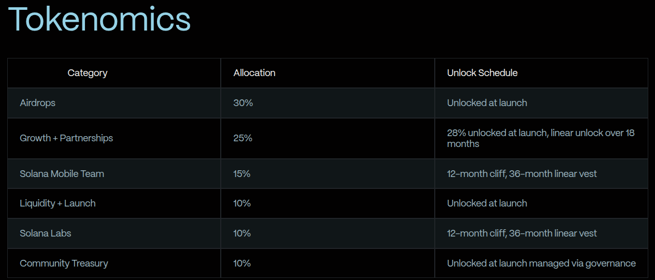Click Airdrops "Unlocked at launch" schedule
Screen dimensions: 655x280
[x=487, y=103]
